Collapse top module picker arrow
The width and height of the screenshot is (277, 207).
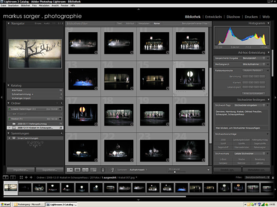click(x=138, y=9)
